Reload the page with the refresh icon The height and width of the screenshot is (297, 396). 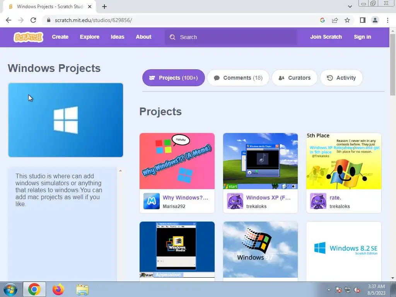(33, 20)
